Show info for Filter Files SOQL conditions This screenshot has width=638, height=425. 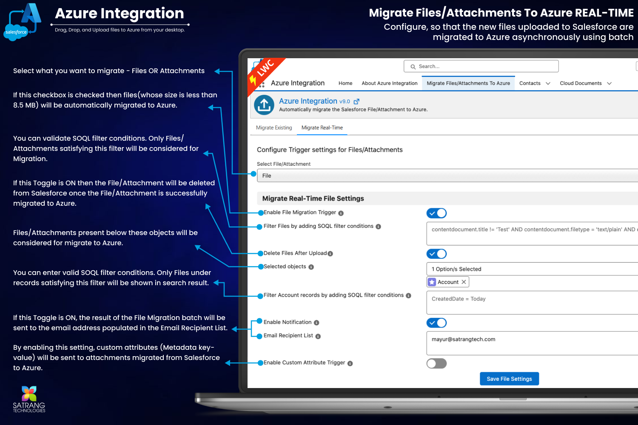378,227
